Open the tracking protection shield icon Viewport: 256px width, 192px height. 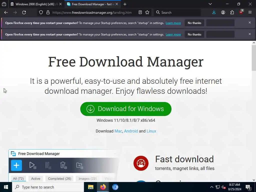(41, 12)
